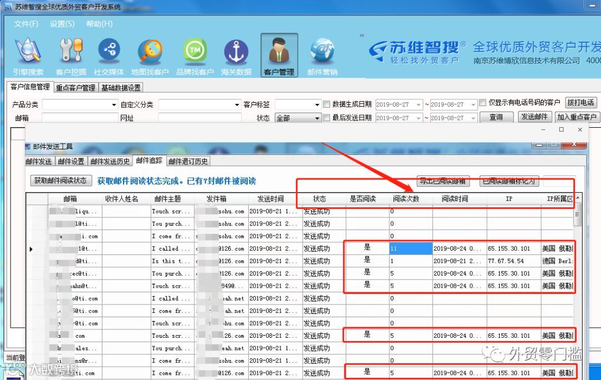Open the 品牌找客户 brand search tool
This screenshot has height=380, width=601.
pos(195,57)
